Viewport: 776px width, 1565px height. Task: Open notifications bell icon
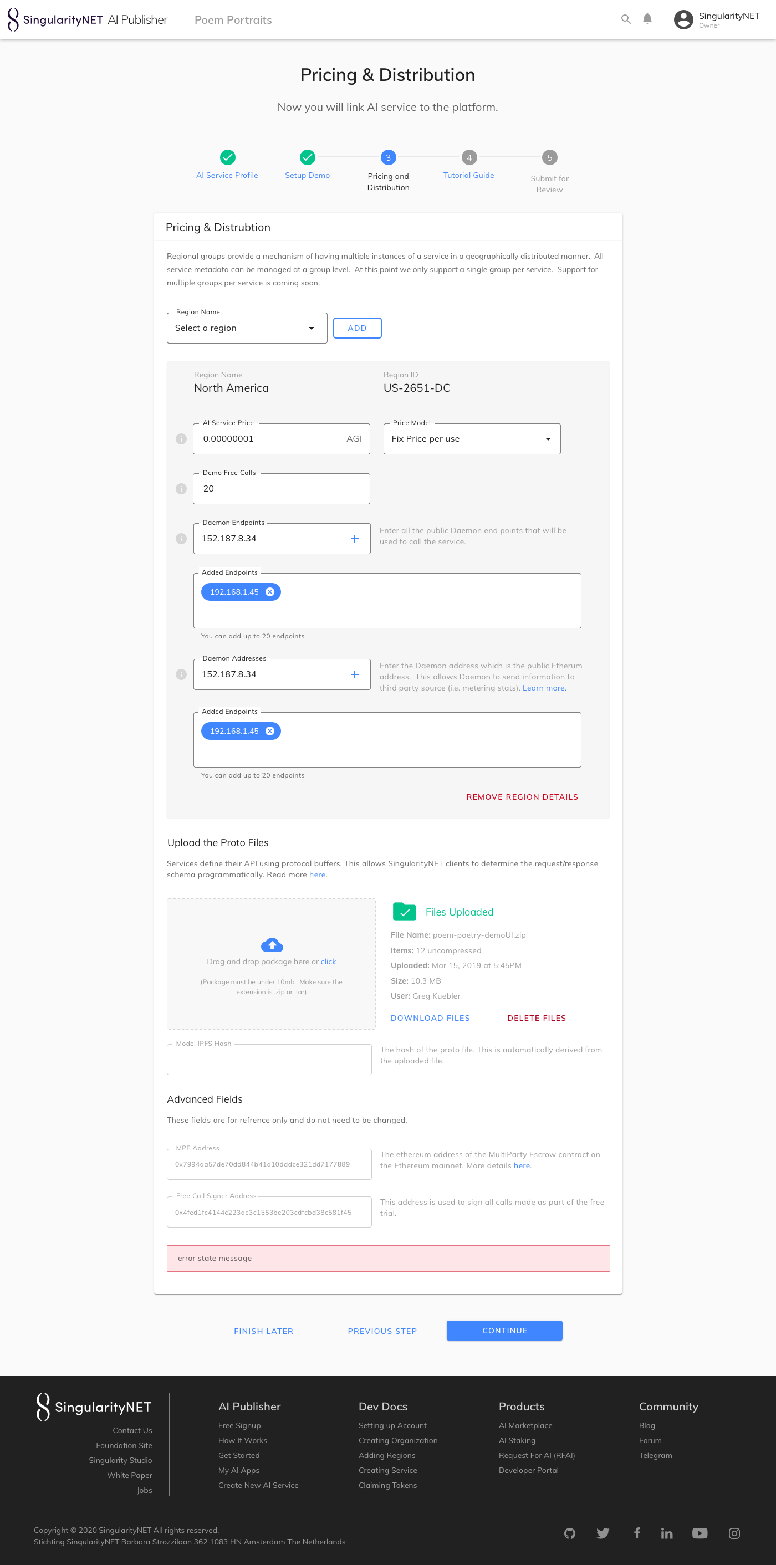coord(647,19)
